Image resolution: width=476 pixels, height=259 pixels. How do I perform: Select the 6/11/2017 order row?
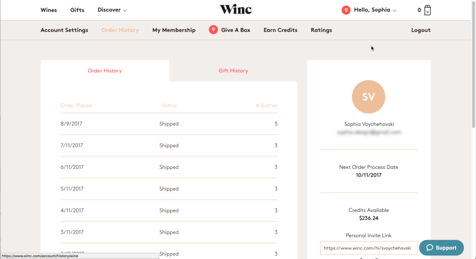pos(169,167)
